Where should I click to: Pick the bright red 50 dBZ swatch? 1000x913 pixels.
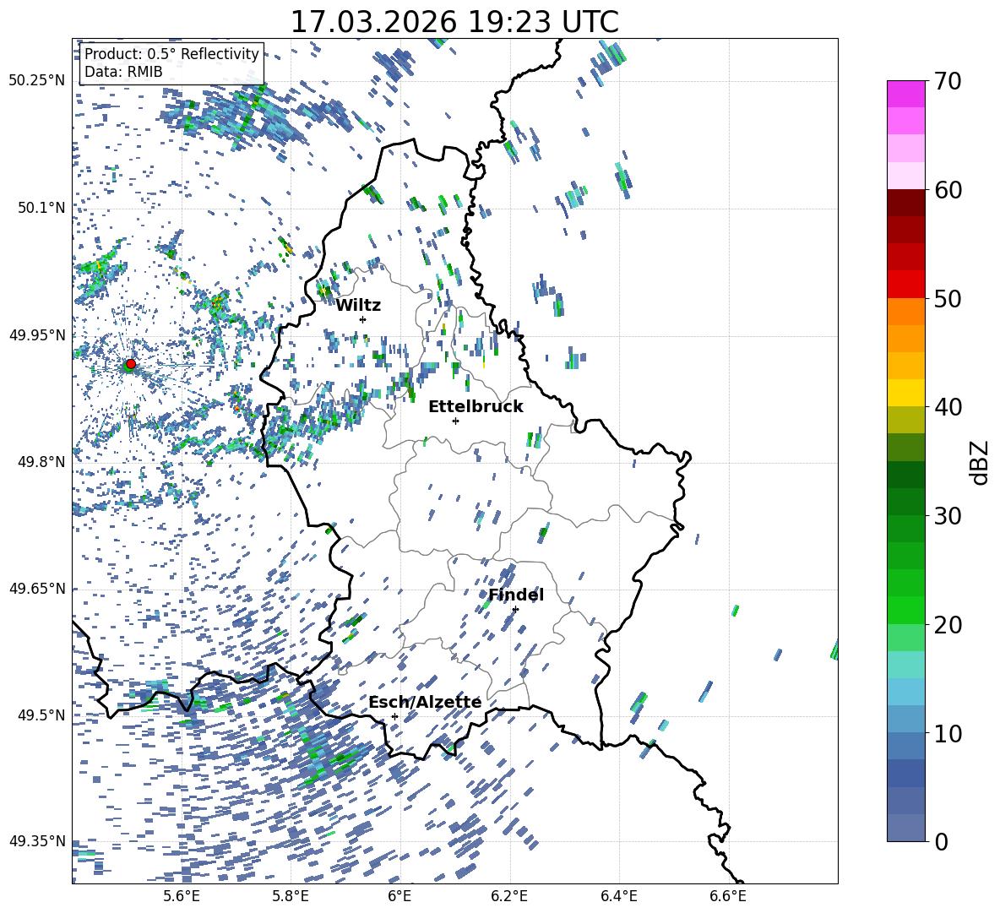tap(906, 285)
